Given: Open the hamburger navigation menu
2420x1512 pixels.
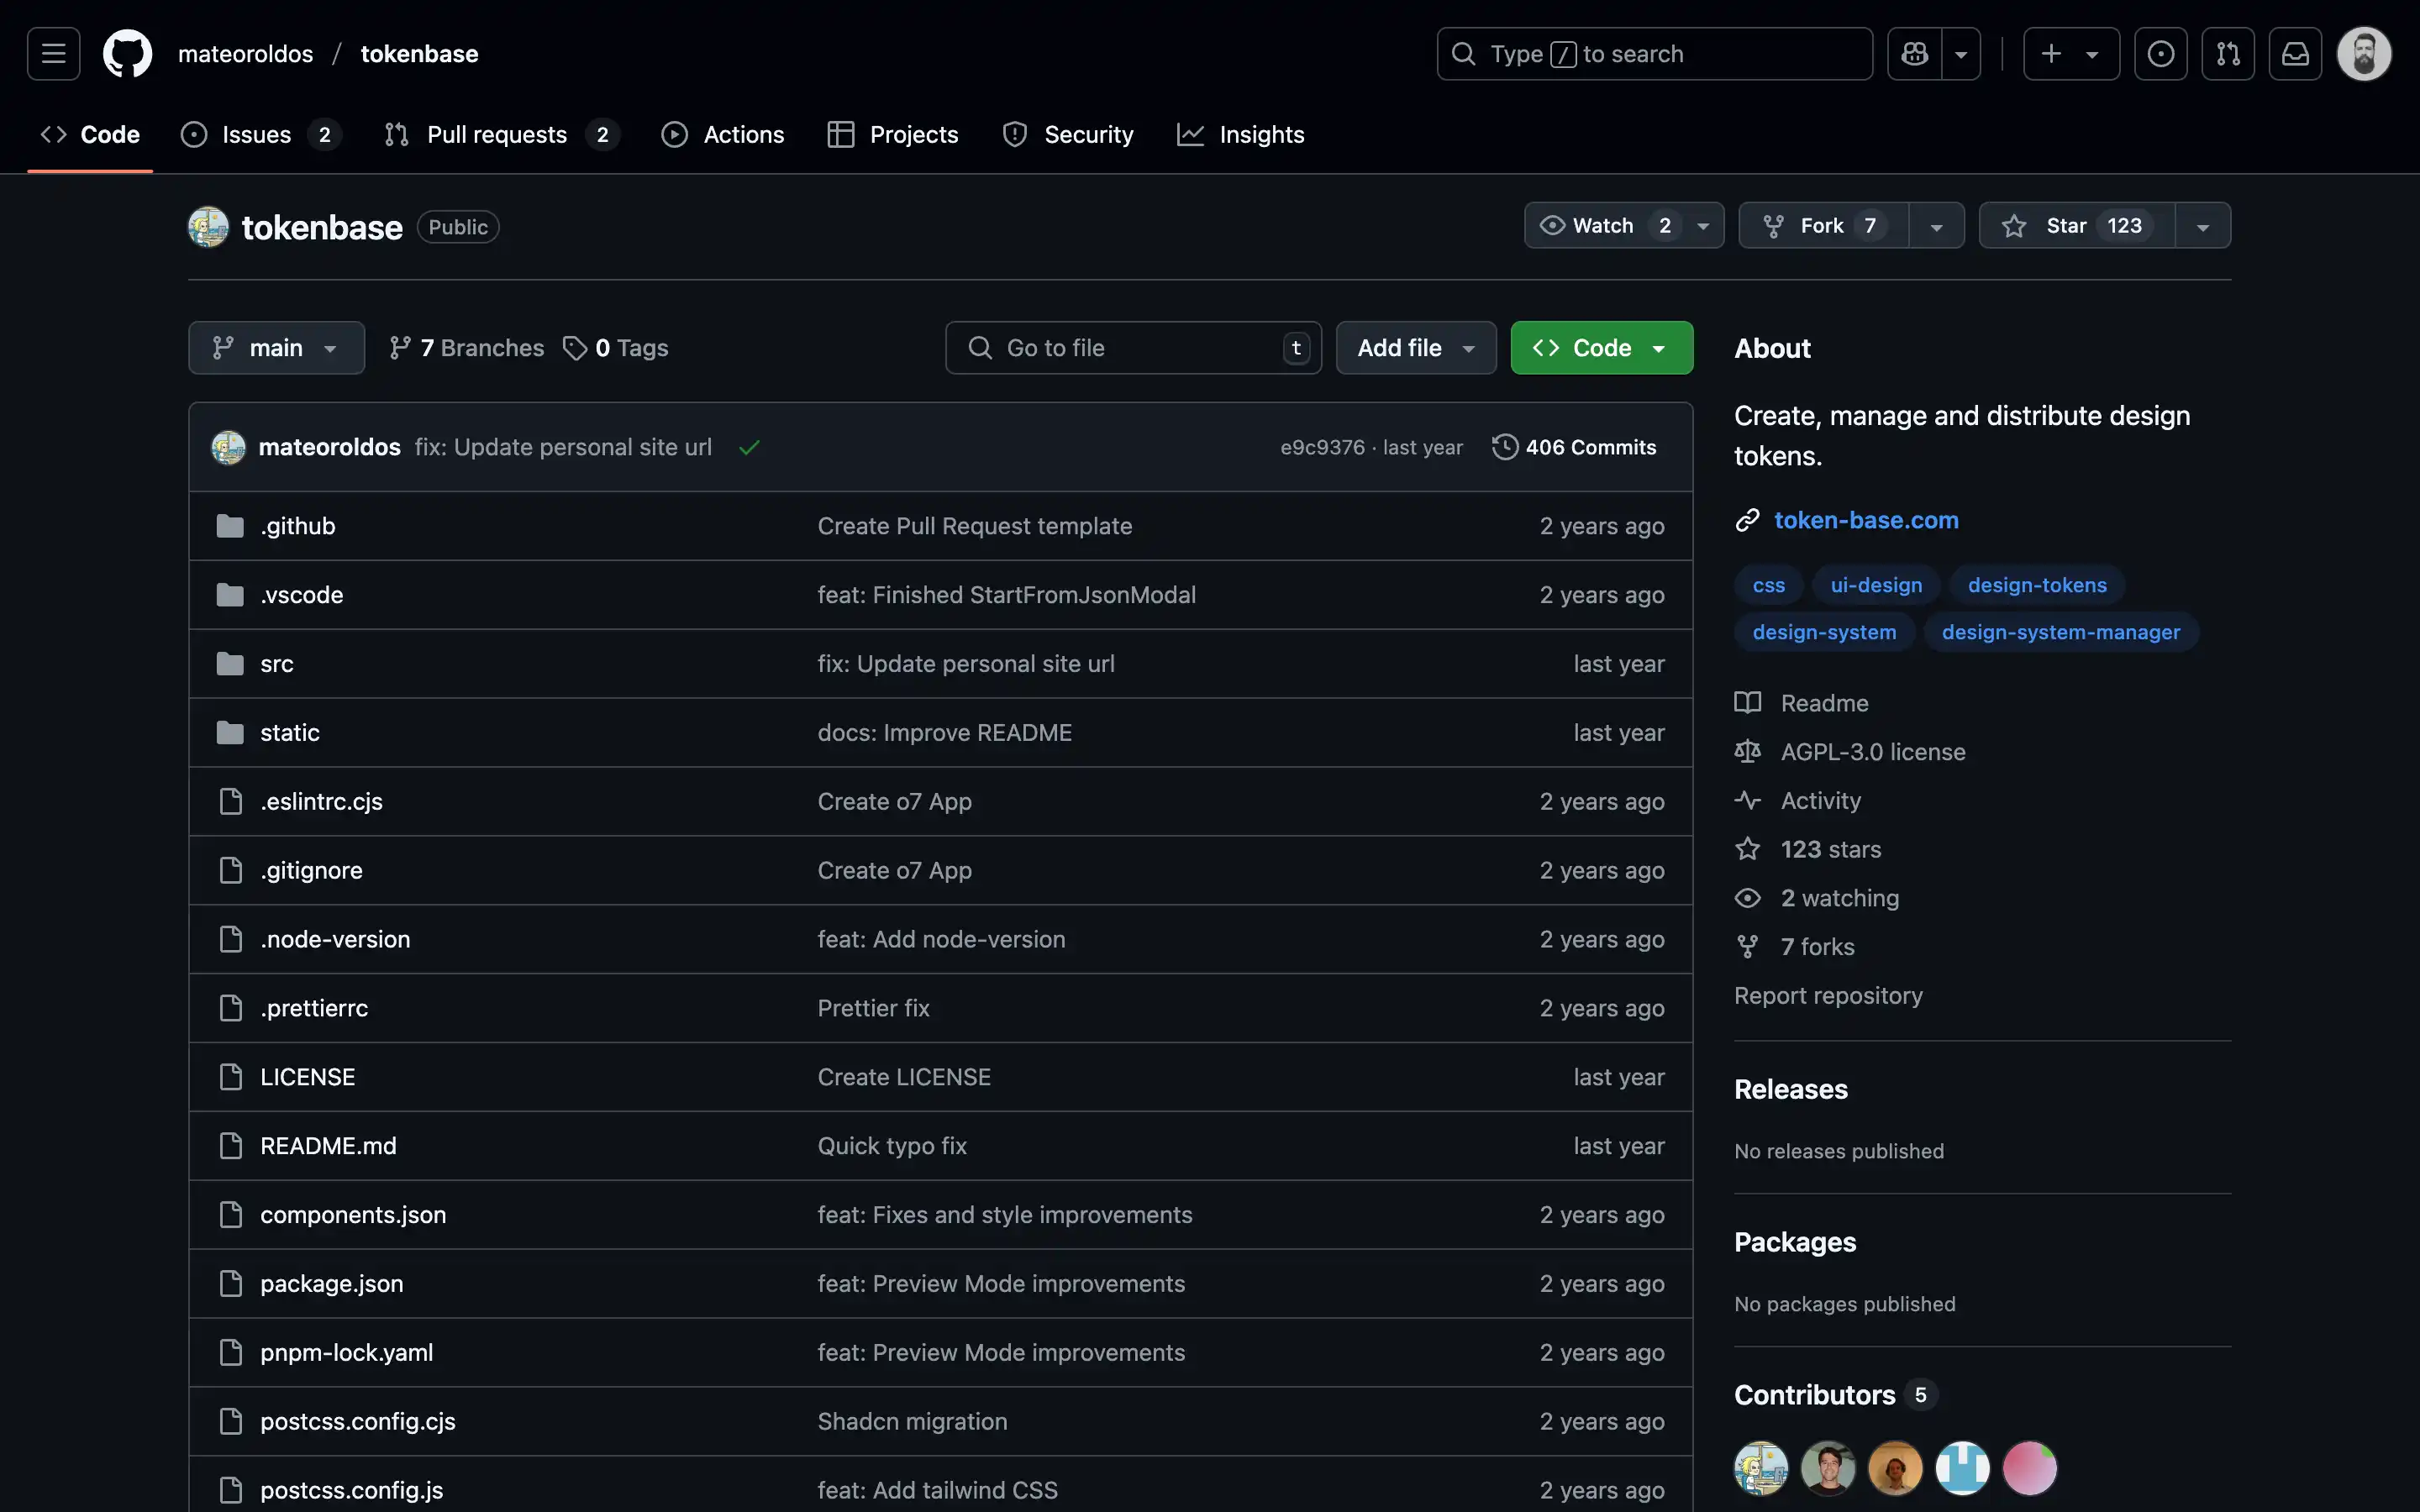Looking at the screenshot, I should pos(54,54).
